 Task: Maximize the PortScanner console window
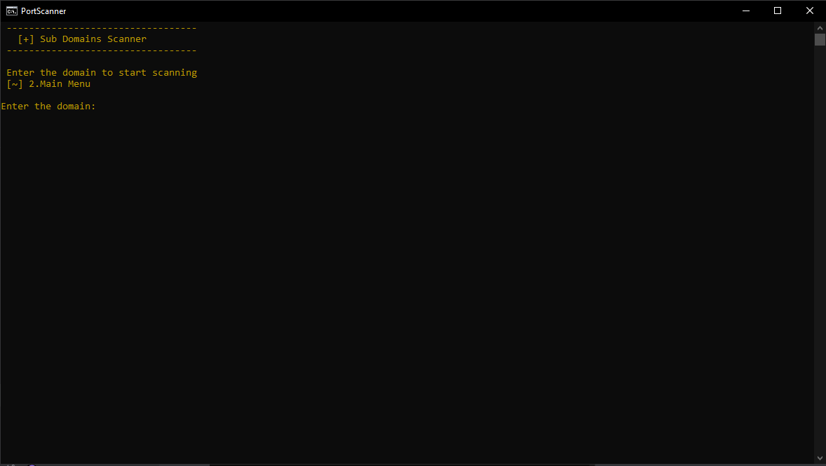coord(778,11)
